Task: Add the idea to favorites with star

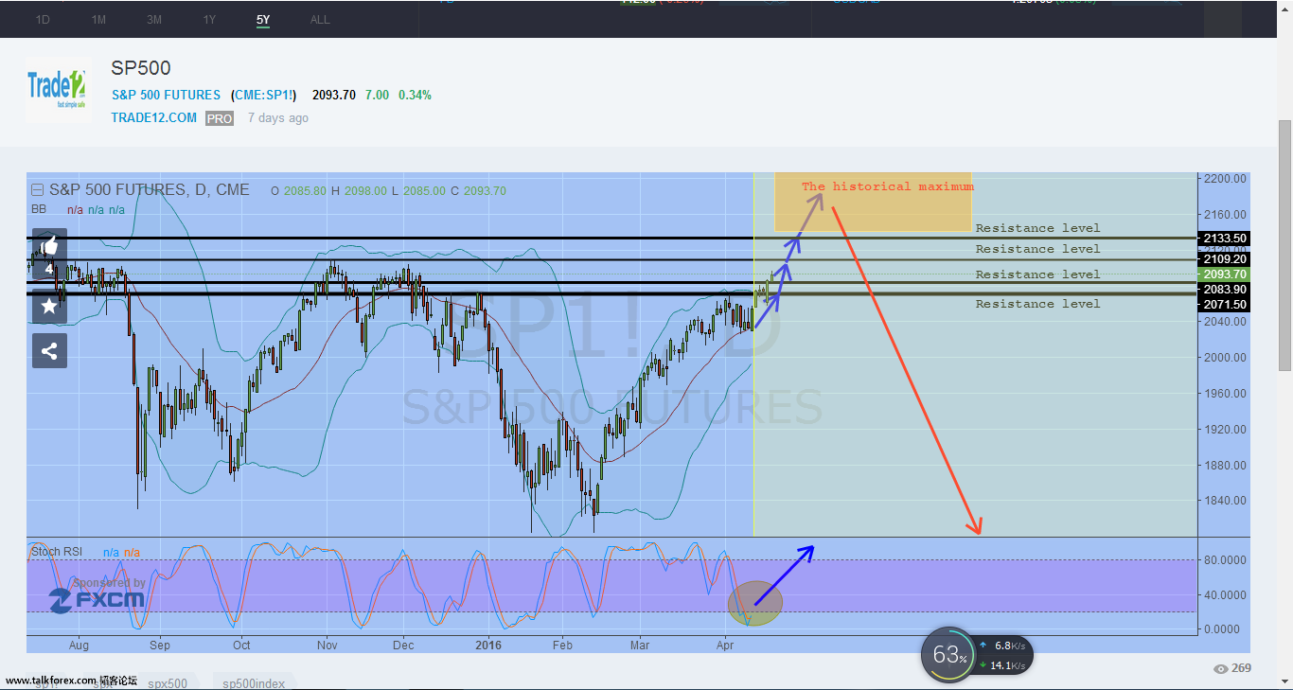Action: (x=49, y=305)
